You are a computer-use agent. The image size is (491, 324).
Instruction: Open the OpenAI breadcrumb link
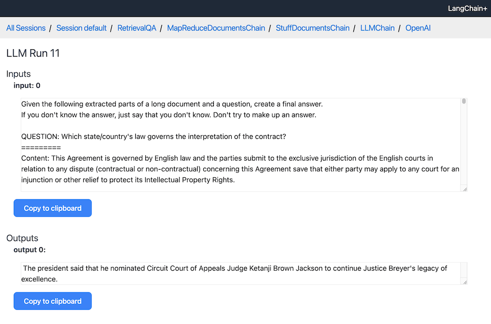point(418,28)
